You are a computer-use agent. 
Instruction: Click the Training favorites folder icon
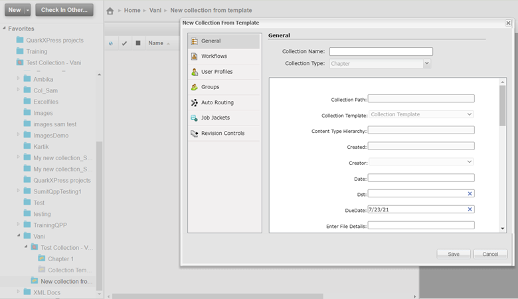20,51
